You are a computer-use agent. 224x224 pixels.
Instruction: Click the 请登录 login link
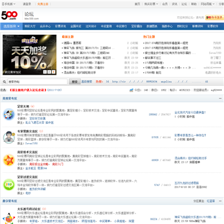point(27,4)
